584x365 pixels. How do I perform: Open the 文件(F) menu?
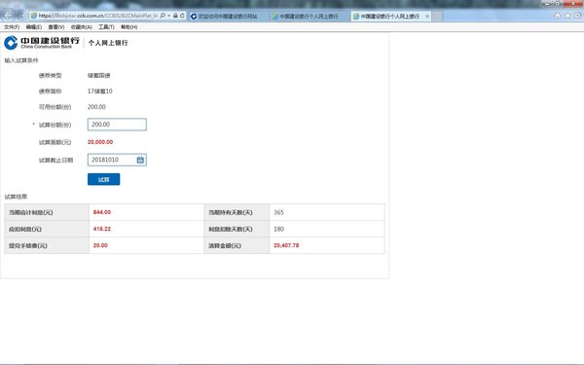pos(12,27)
